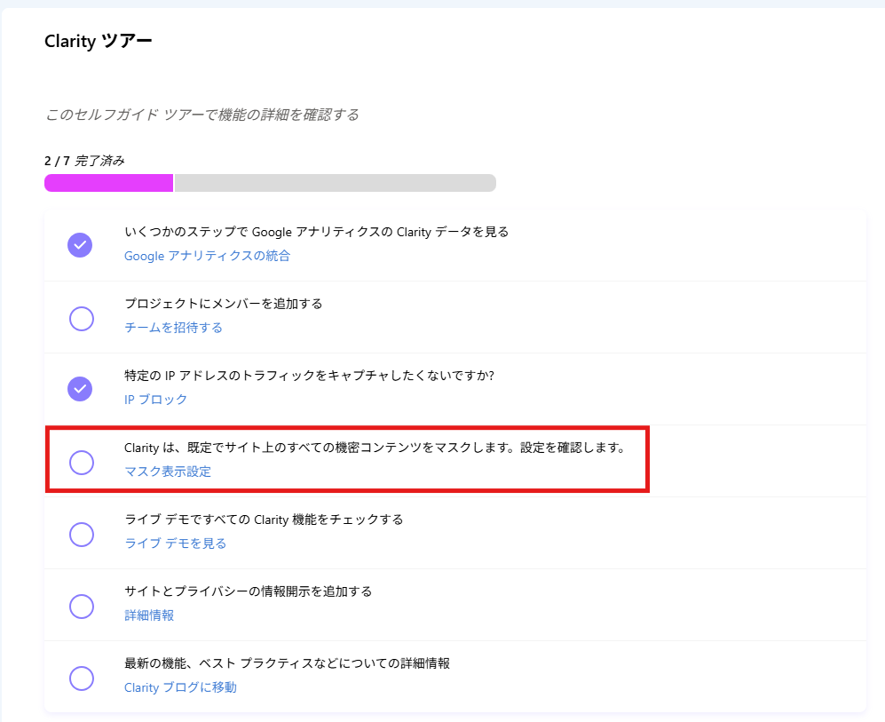Click the 2 / 7 完了済み progress label

(84, 161)
